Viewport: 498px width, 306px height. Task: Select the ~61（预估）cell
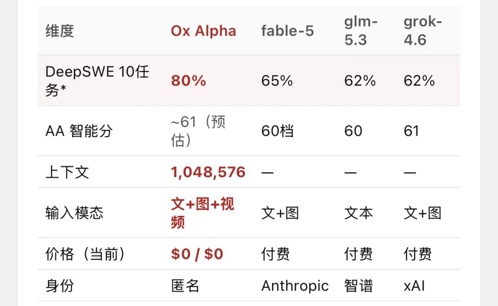pos(198,131)
